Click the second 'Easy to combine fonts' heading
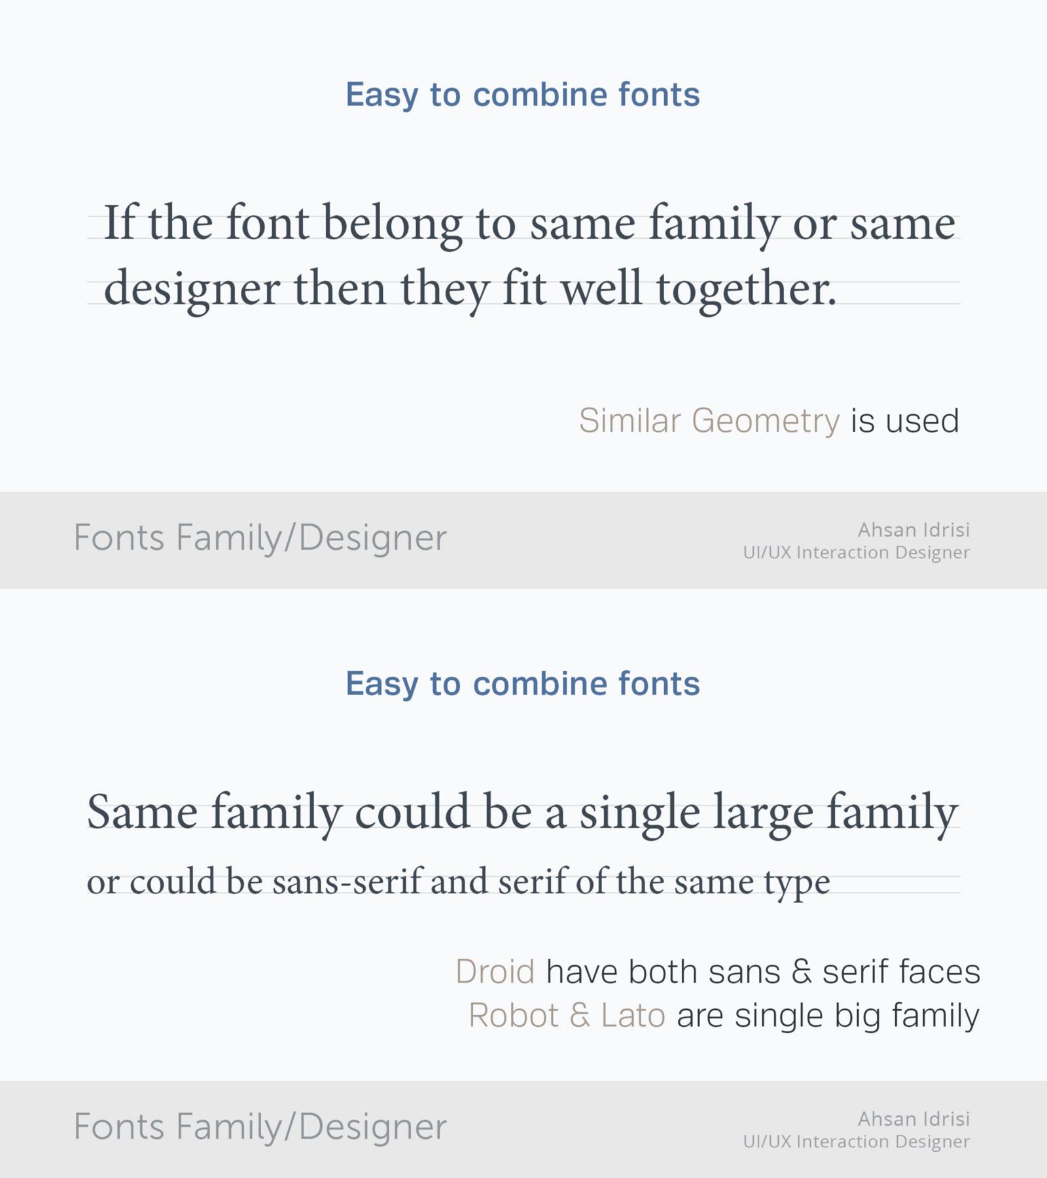 click(523, 685)
